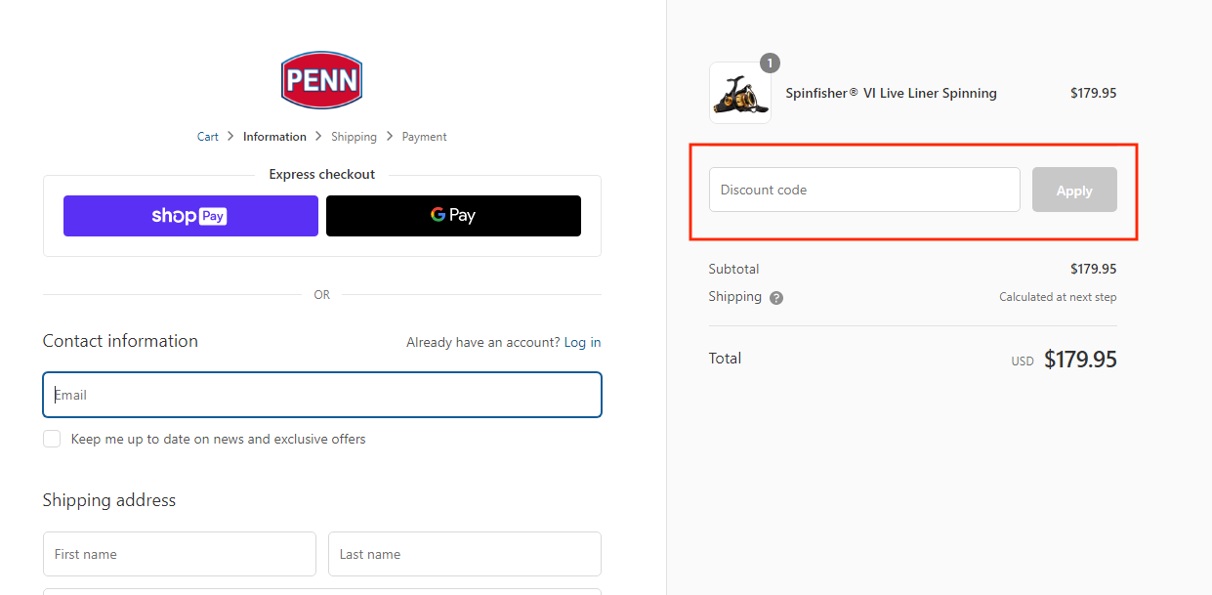This screenshot has width=1212, height=595.
Task: Focus the Last name field
Action: tap(465, 554)
